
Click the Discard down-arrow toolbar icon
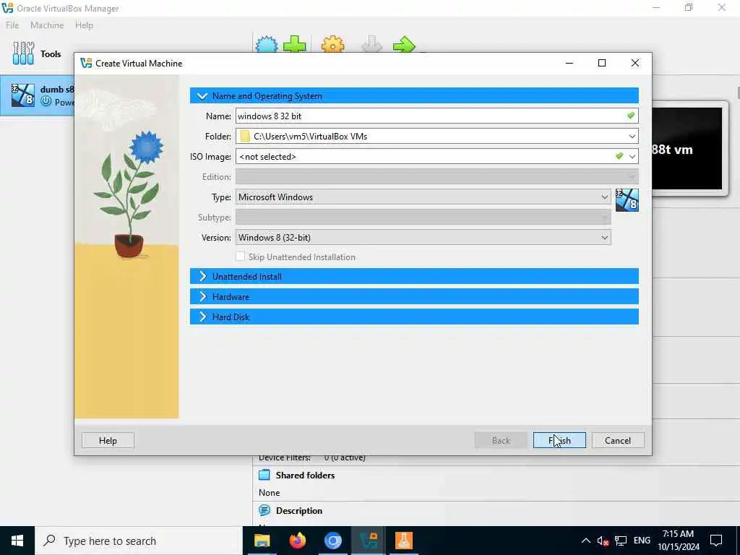(x=371, y=44)
